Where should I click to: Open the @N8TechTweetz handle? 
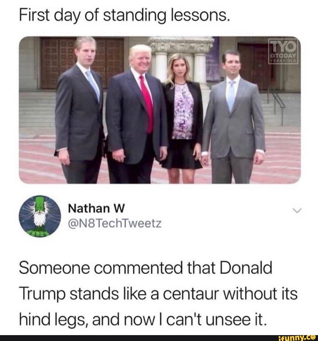[x=115, y=224]
